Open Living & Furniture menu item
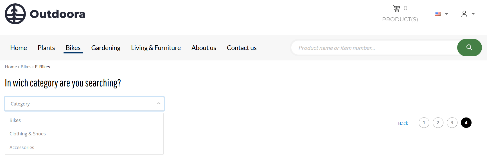The width and height of the screenshot is (487, 160). 156,48
